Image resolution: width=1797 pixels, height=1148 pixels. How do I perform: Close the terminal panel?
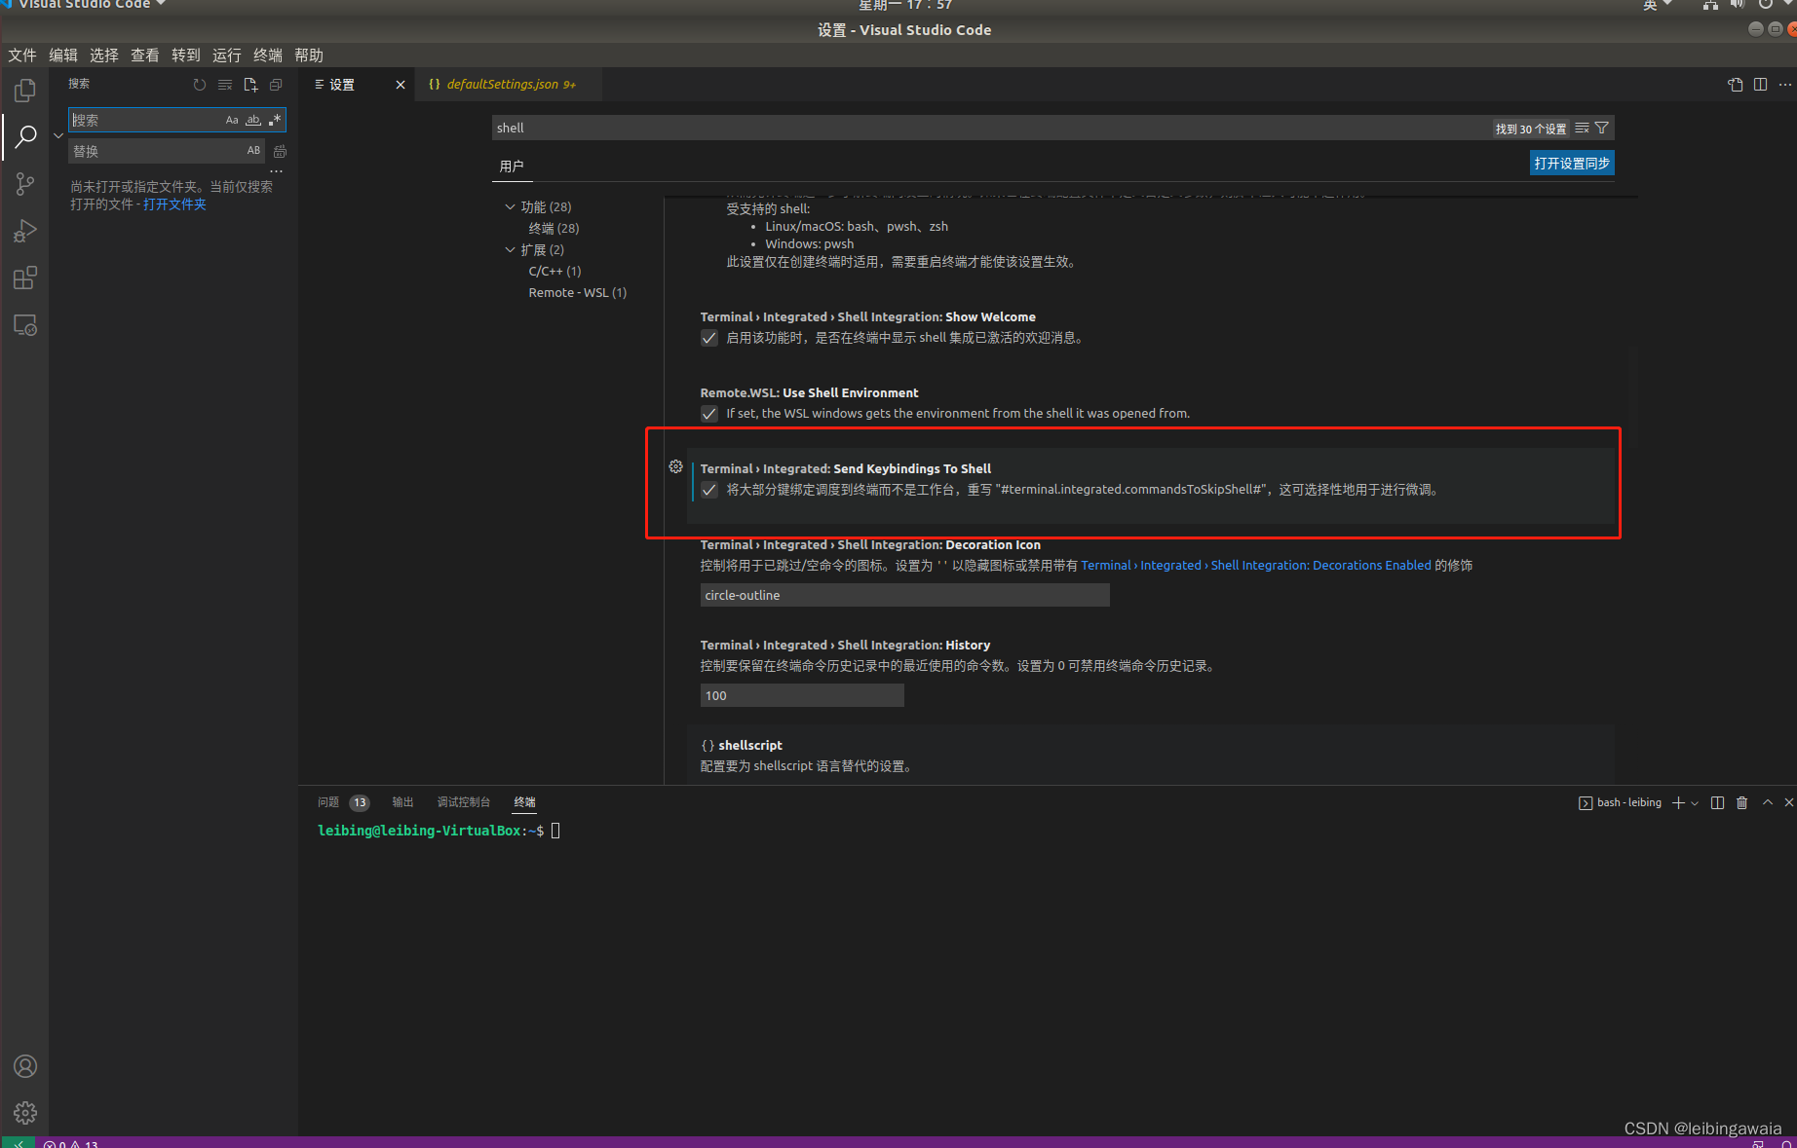coord(1788,802)
